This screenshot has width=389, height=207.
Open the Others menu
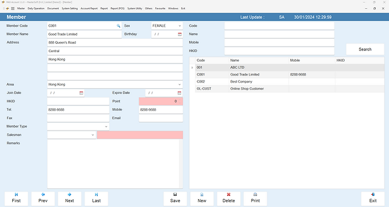(x=148, y=8)
